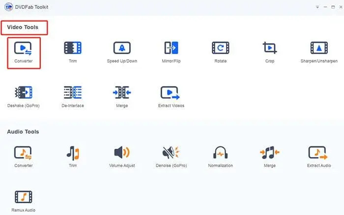
Task: Open the Video Converter tool
Action: 23,48
